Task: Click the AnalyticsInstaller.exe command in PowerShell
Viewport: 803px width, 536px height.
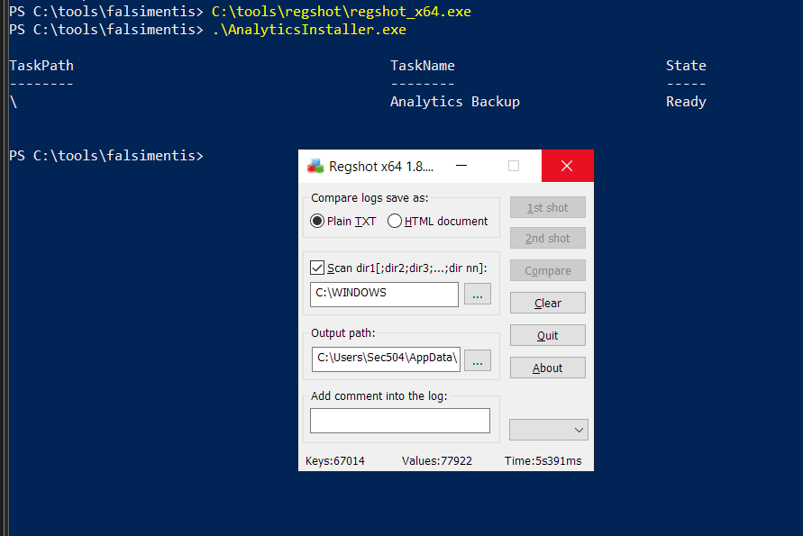Action: [x=309, y=30]
